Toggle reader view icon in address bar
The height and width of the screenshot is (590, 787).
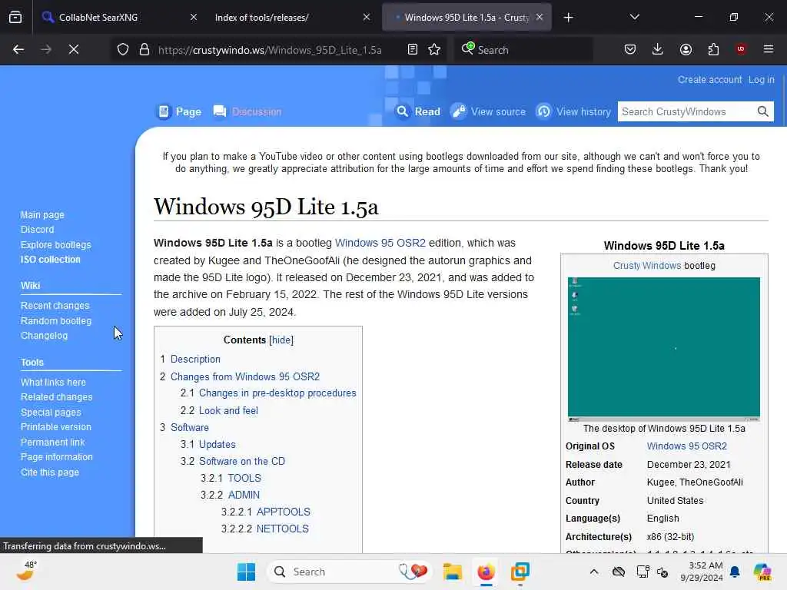click(x=413, y=49)
